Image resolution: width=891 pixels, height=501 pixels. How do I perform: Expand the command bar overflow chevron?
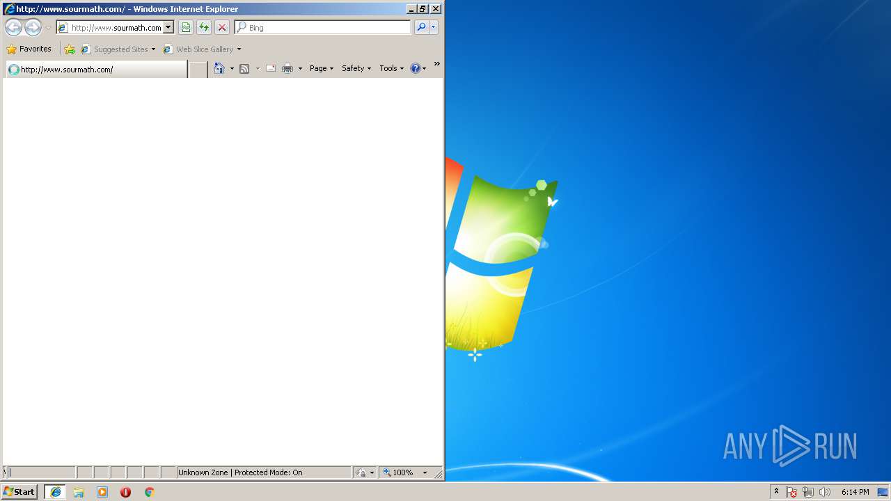437,64
